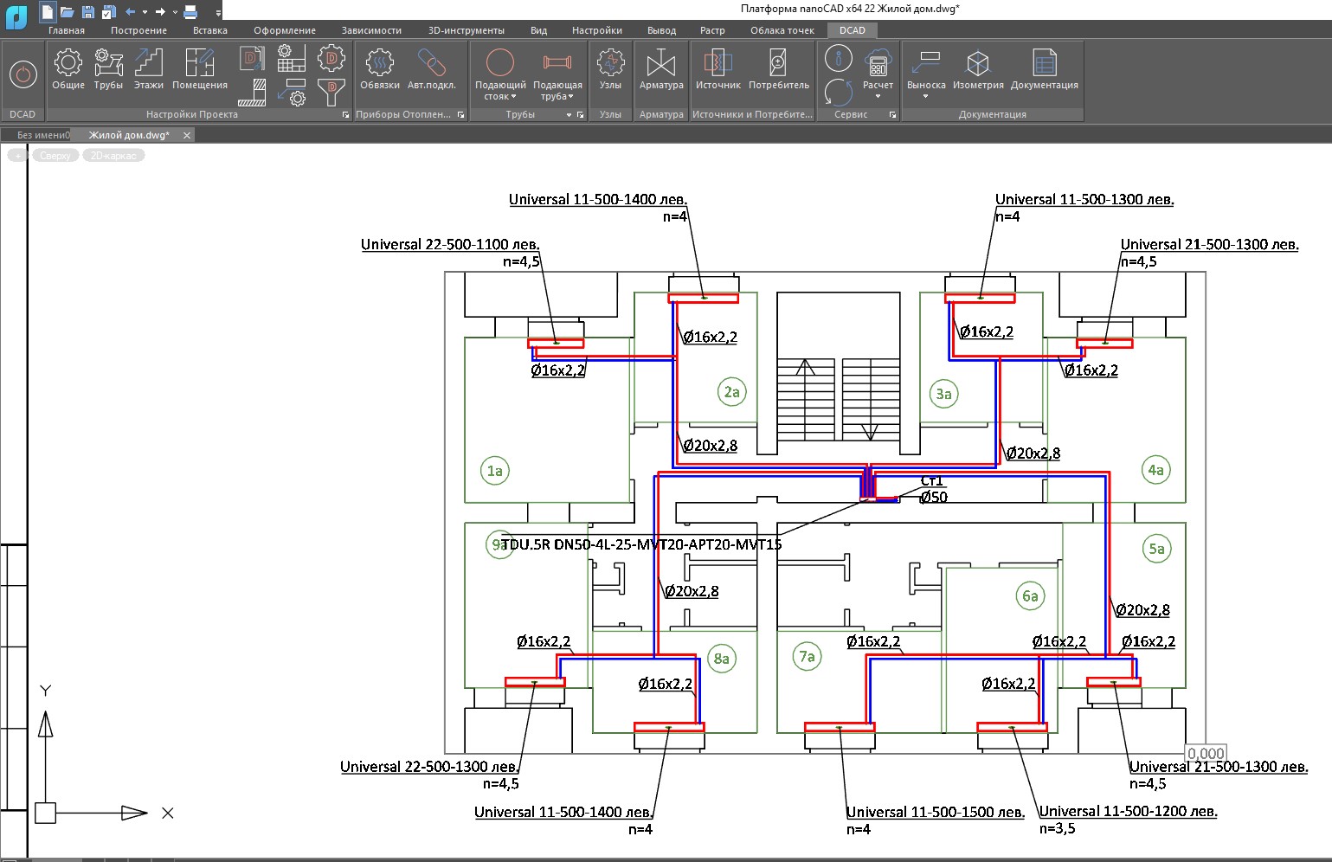The width and height of the screenshot is (1332, 862).
Task: Open the Общие project settings
Action: click(x=68, y=68)
